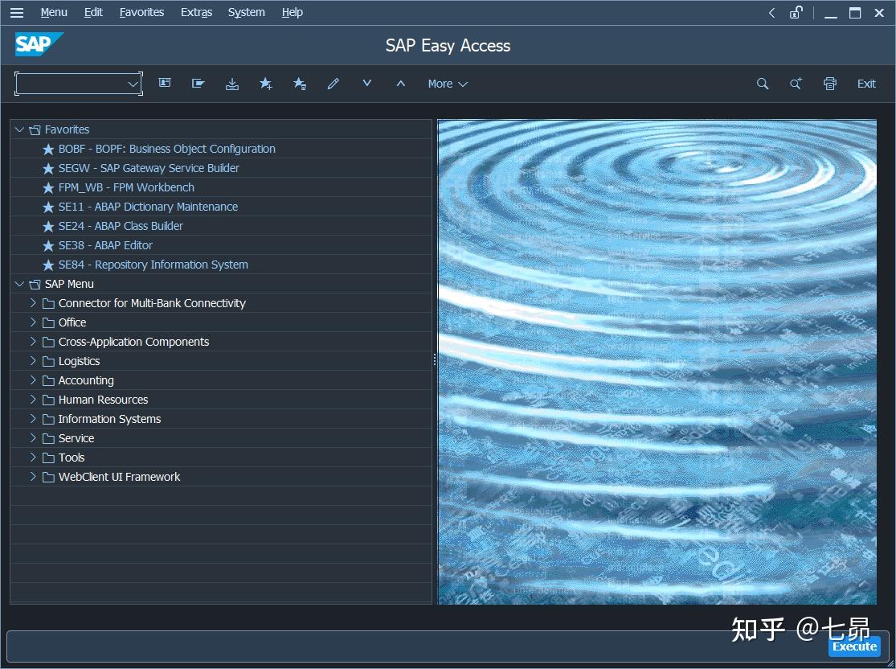Click the SAP Menu folder icon
This screenshot has width=896, height=669.
[x=35, y=284]
